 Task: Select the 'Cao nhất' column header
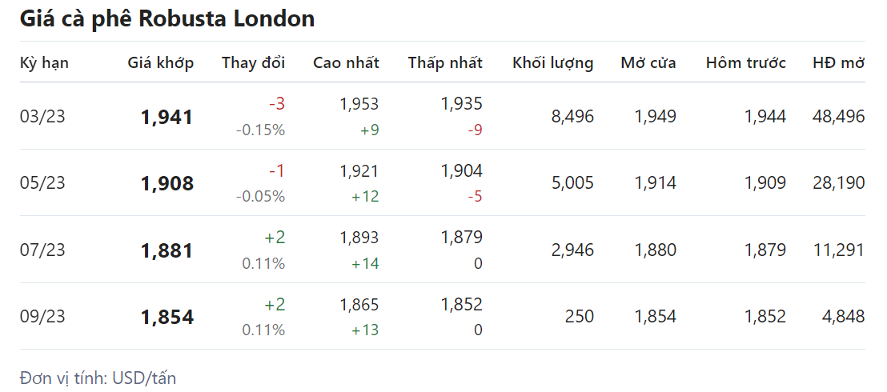346,62
